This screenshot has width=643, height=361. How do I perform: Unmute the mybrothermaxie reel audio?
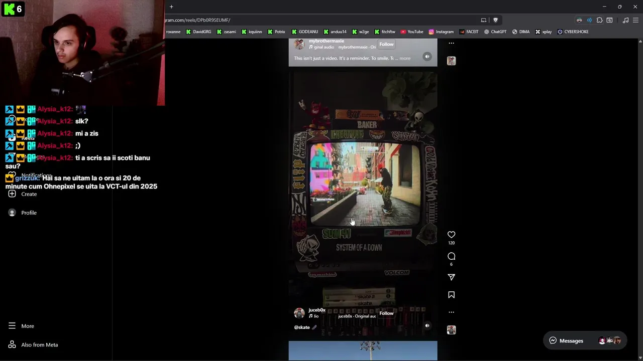coord(427,57)
